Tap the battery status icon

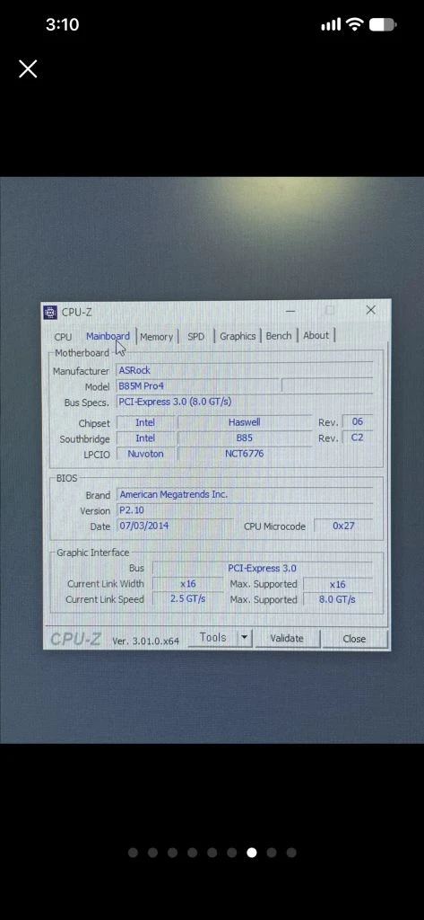(383, 24)
